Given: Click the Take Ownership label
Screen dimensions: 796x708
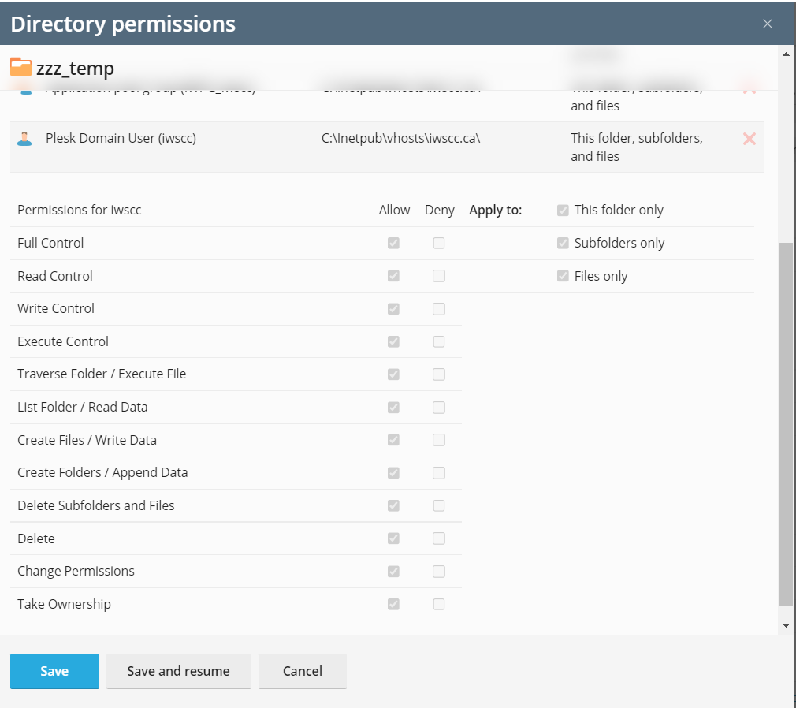Looking at the screenshot, I should (64, 604).
